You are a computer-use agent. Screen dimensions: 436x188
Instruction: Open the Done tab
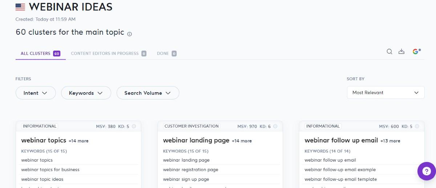166,54
